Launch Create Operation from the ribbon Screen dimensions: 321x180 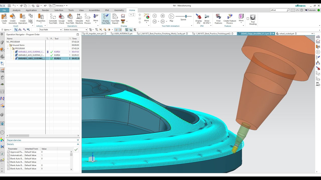23,19
